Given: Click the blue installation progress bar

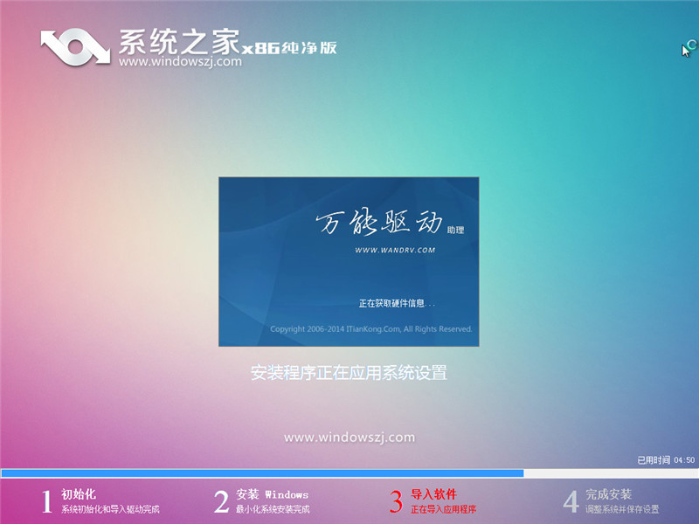Looking at the screenshot, I should [x=262, y=472].
